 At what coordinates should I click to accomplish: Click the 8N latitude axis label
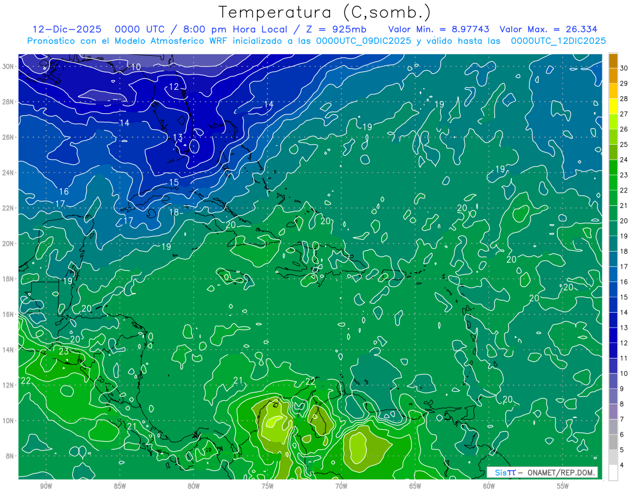coord(10,456)
